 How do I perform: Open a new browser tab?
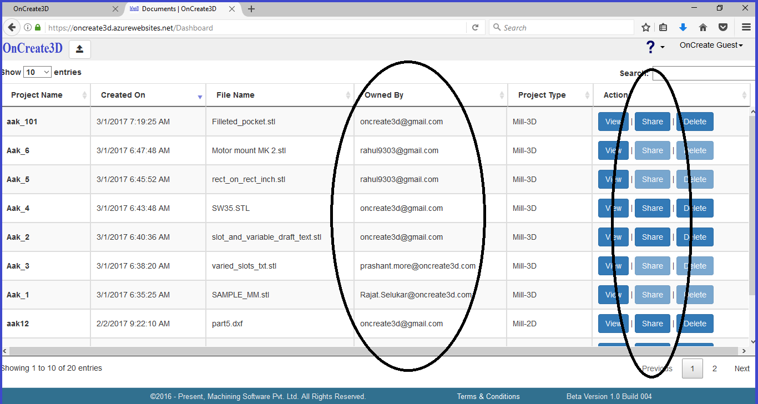coord(251,9)
